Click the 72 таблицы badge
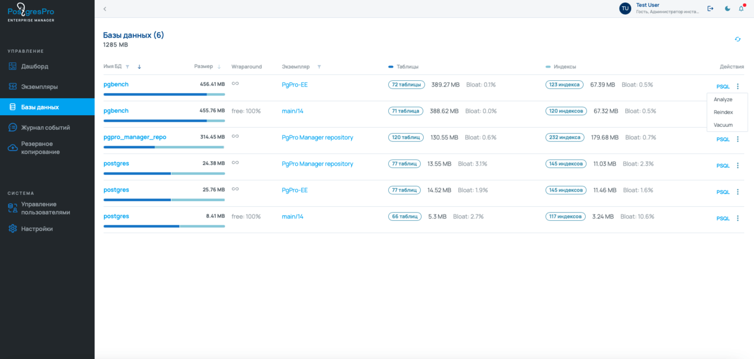The height and width of the screenshot is (359, 754). point(406,85)
